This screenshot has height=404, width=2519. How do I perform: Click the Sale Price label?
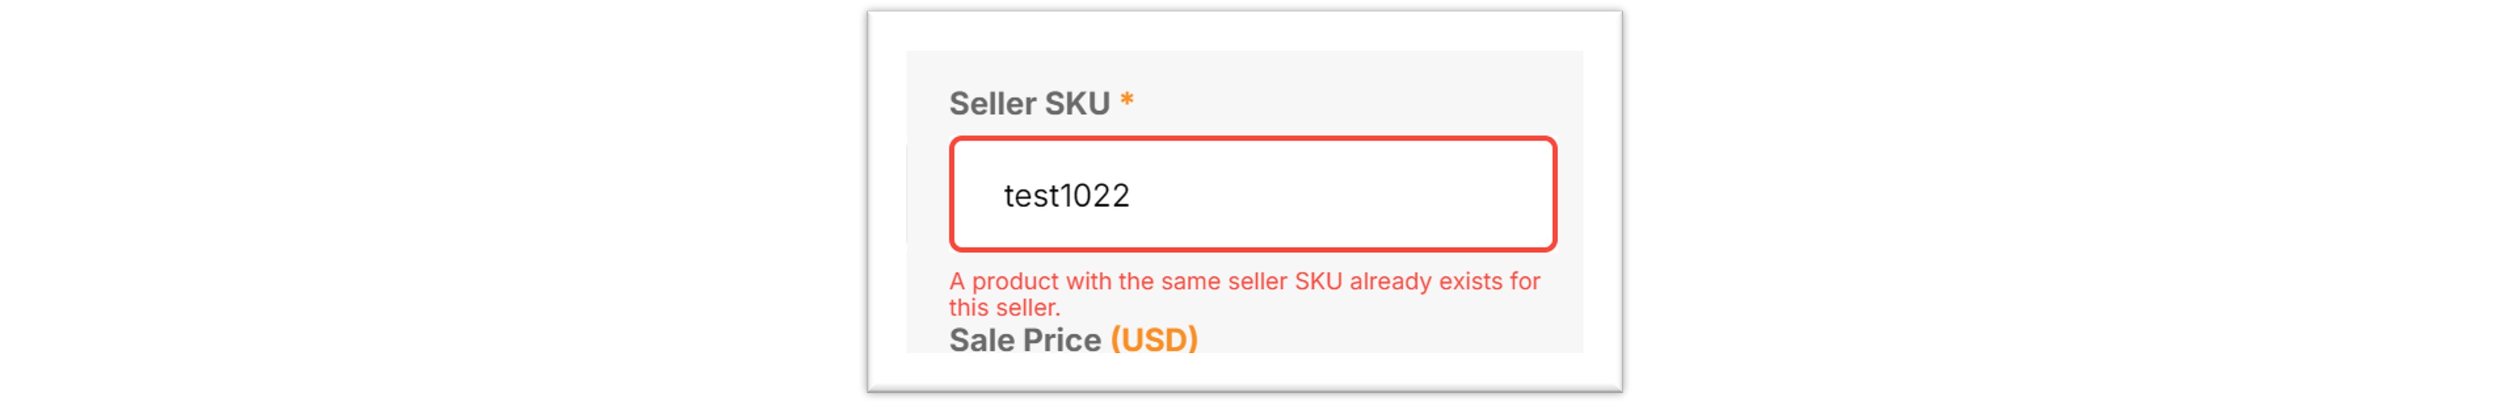(x=1024, y=339)
